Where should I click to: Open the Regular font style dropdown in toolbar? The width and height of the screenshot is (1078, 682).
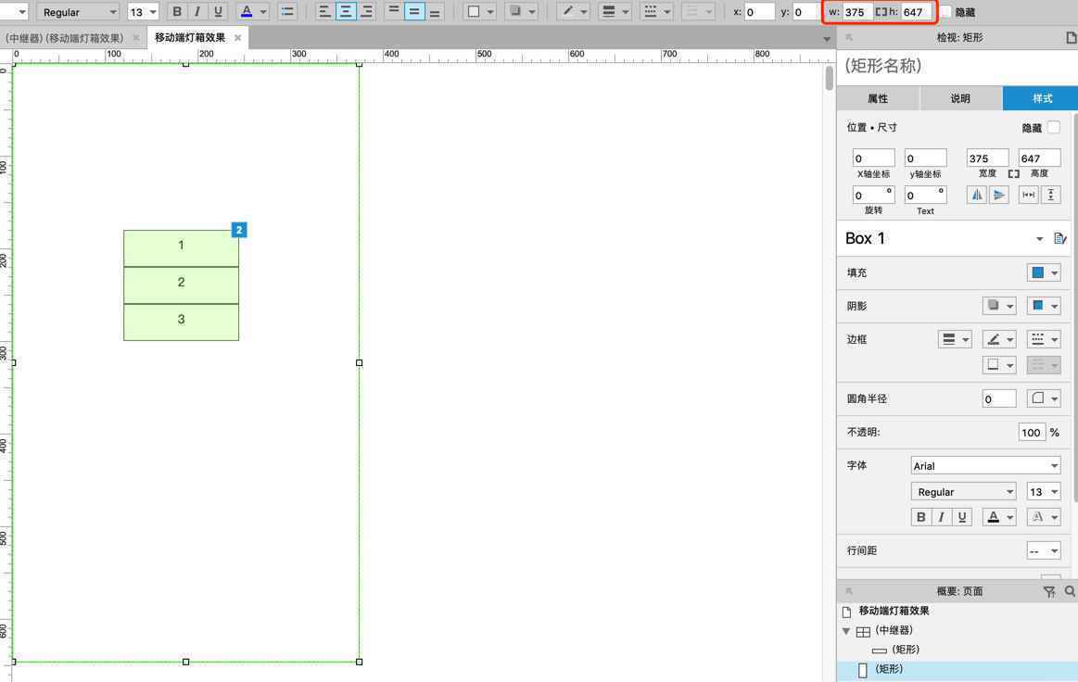pyautogui.click(x=79, y=12)
